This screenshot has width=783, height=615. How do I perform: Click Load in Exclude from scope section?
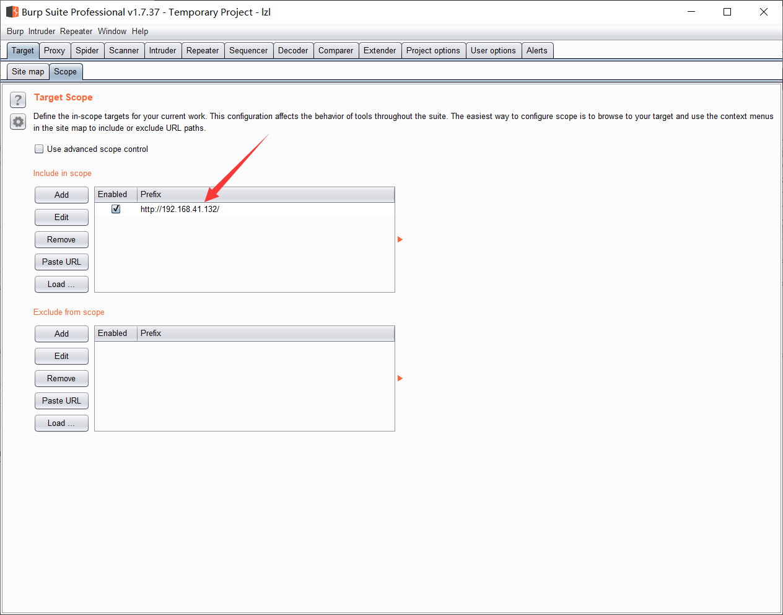[x=61, y=423]
